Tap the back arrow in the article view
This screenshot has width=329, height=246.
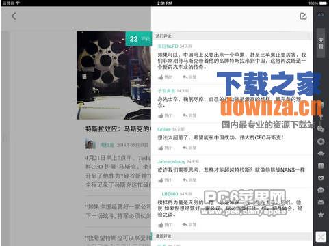[x=14, y=16]
